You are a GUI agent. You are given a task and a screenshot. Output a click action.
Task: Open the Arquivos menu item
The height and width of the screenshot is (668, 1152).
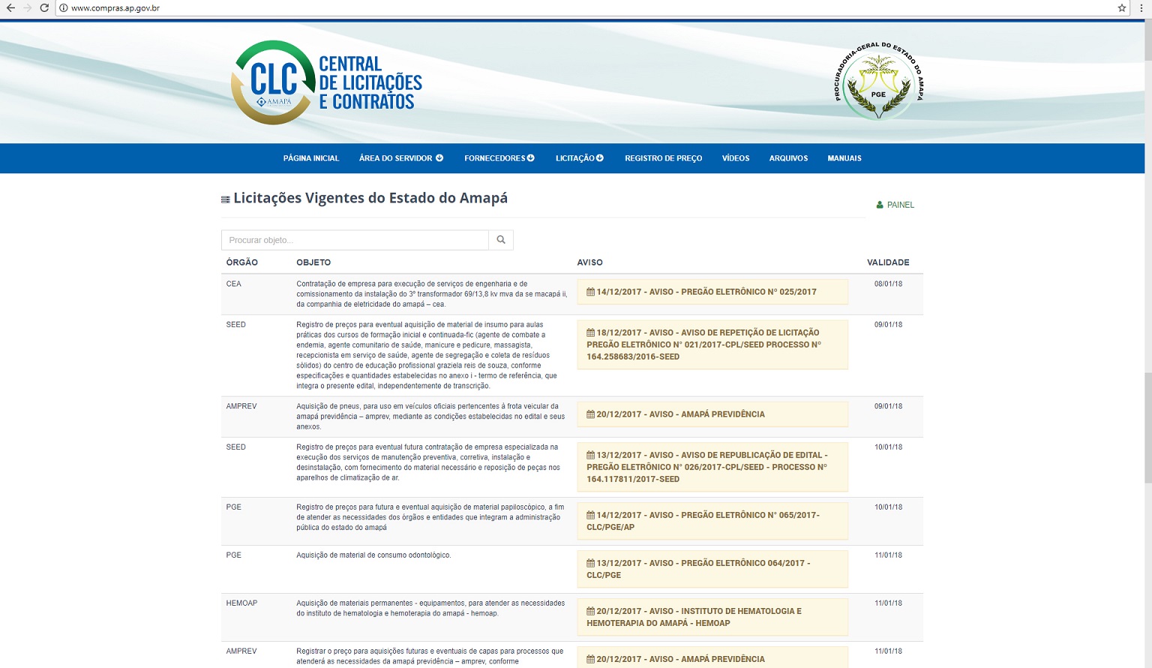(788, 158)
